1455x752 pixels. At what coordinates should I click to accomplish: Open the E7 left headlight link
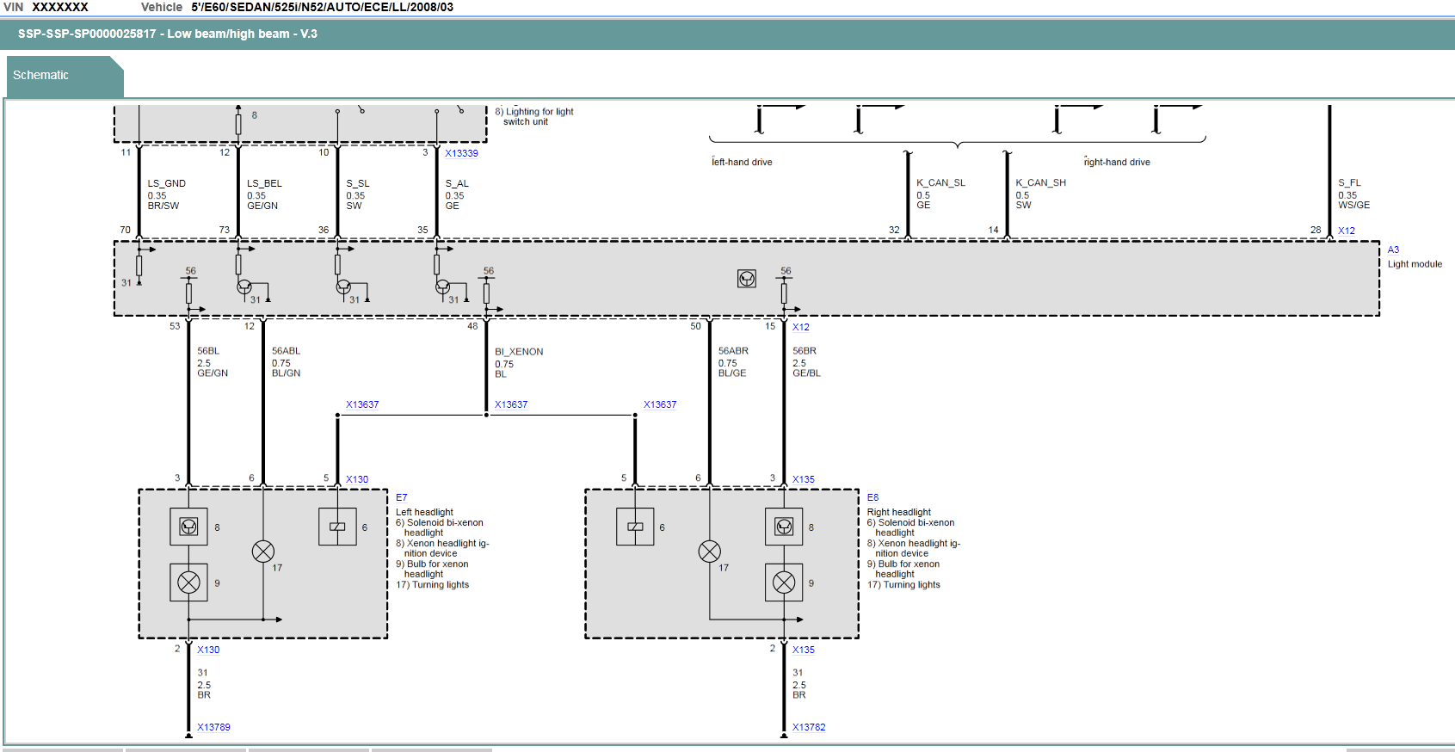(402, 497)
